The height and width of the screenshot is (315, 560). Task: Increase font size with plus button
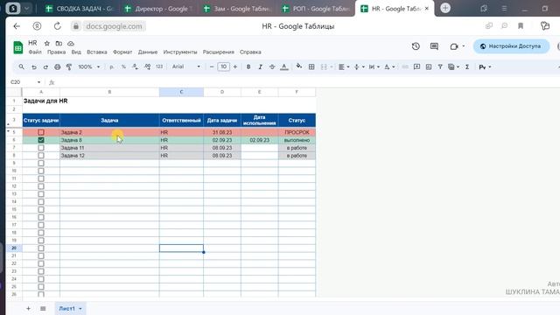[235, 66]
